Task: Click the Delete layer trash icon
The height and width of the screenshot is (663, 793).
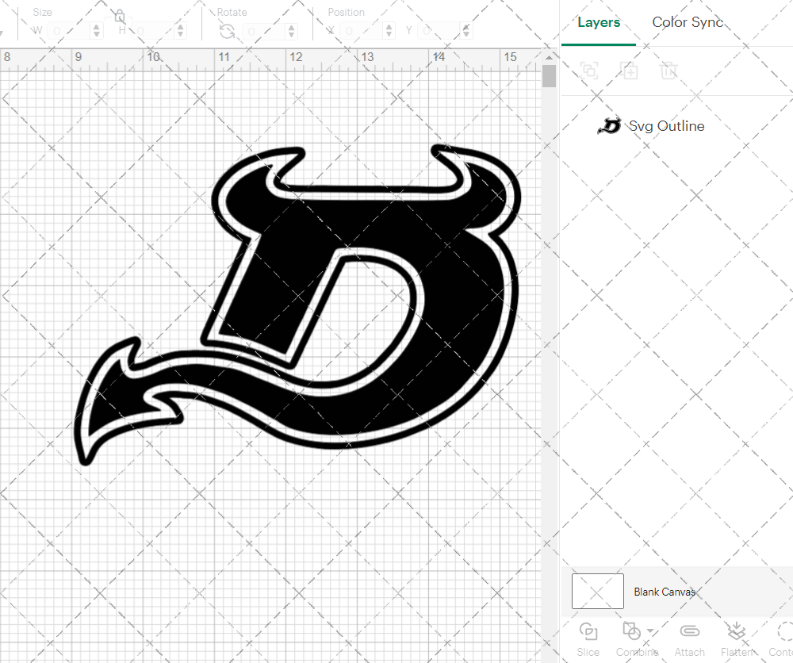Action: pyautogui.click(x=668, y=71)
